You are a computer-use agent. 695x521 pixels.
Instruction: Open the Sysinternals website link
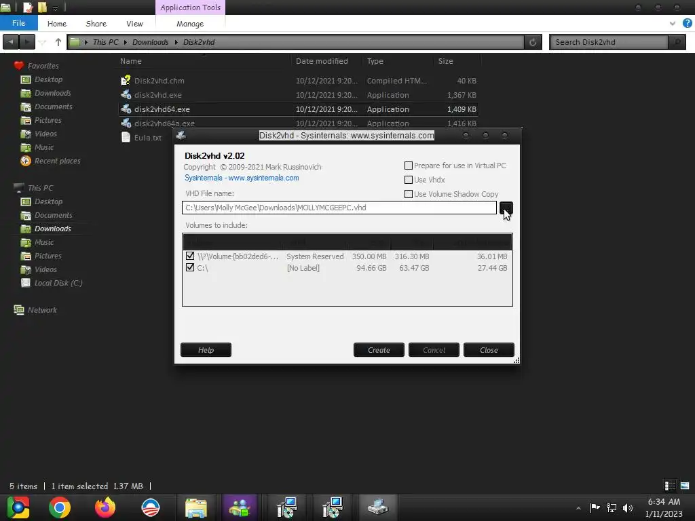click(242, 178)
